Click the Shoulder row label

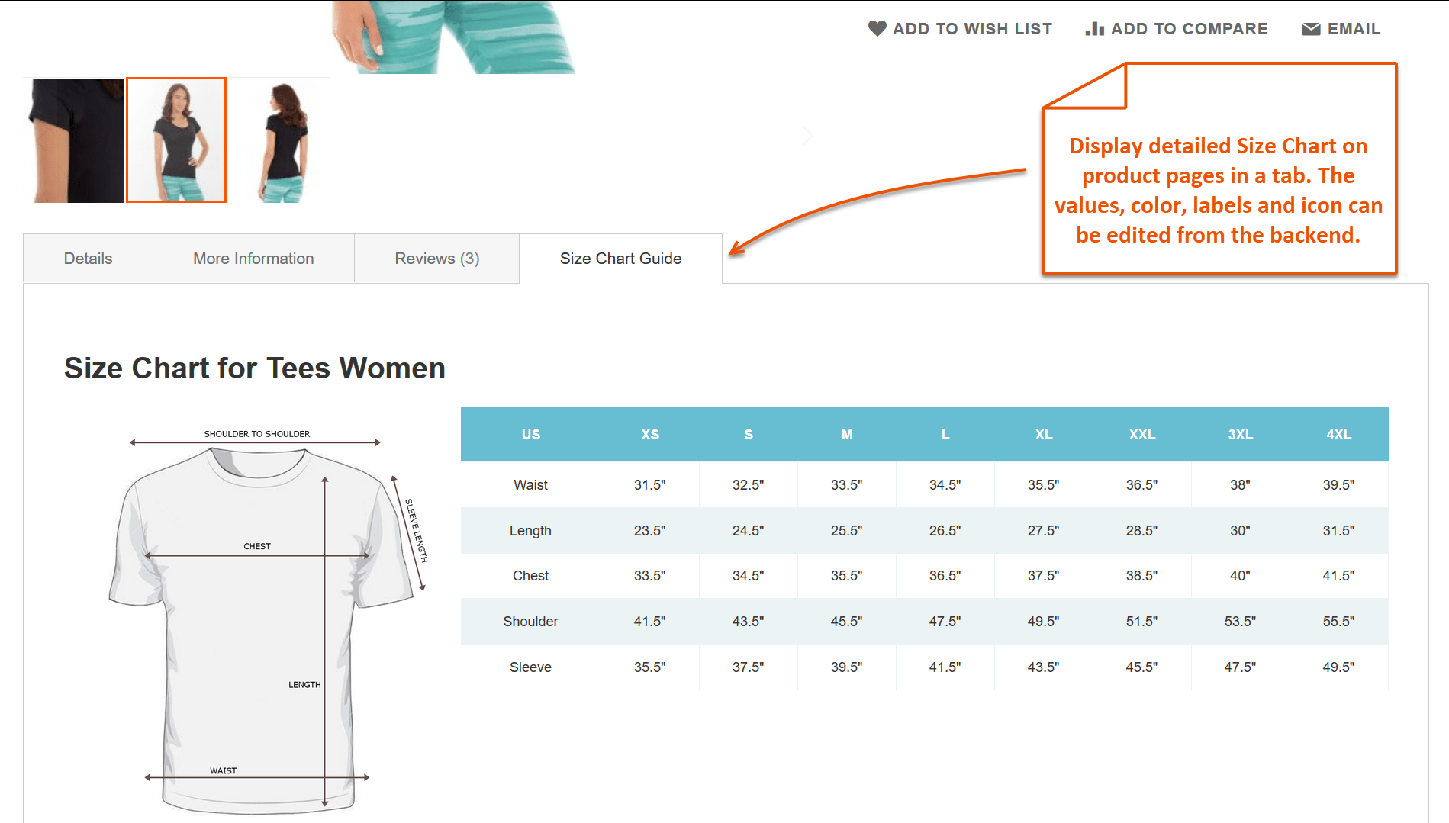(530, 622)
